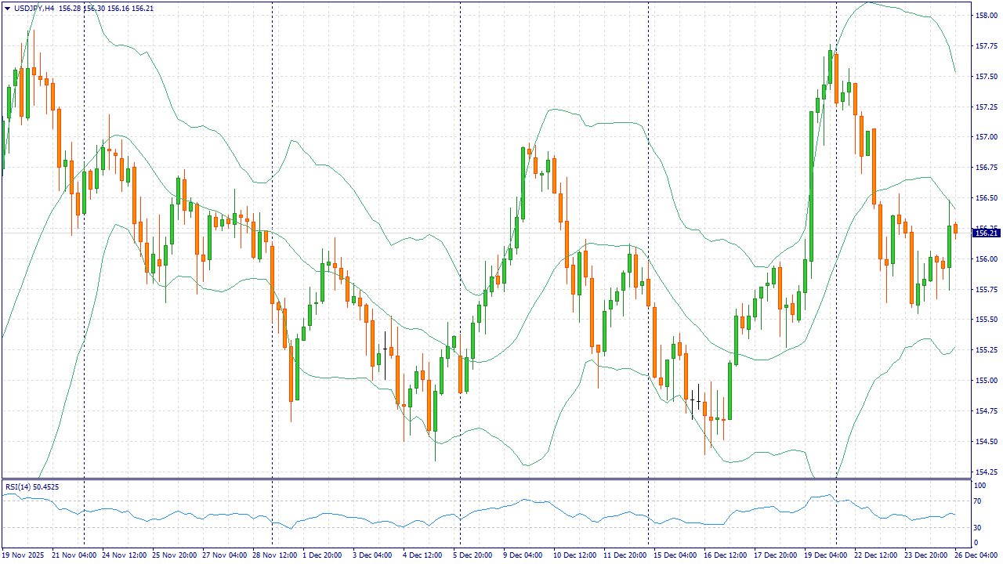This screenshot has width=1003, height=564.
Task: Click the 9 Dec 04:00 time label
Action: (523, 555)
